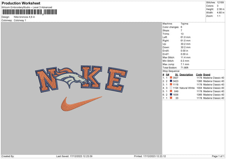The width and height of the screenshot is (226, 159).
Task: Click the Natural White description
Action: tap(187, 88)
